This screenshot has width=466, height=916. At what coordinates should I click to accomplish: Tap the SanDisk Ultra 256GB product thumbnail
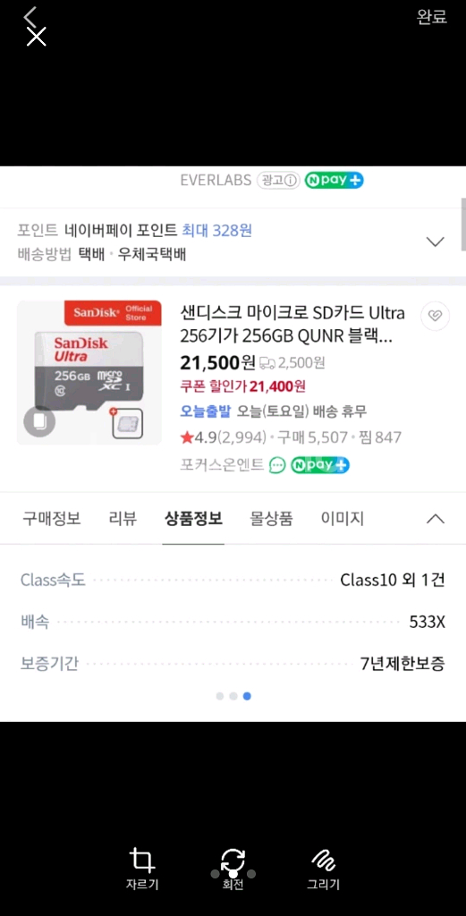point(89,373)
